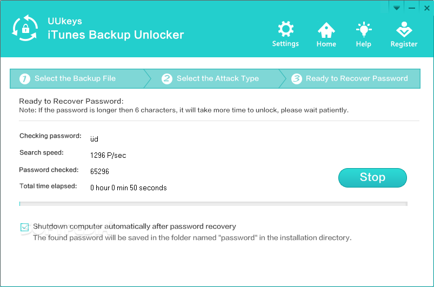The height and width of the screenshot is (287, 434).
Task: Click the step 1 number badge
Action: click(x=24, y=79)
